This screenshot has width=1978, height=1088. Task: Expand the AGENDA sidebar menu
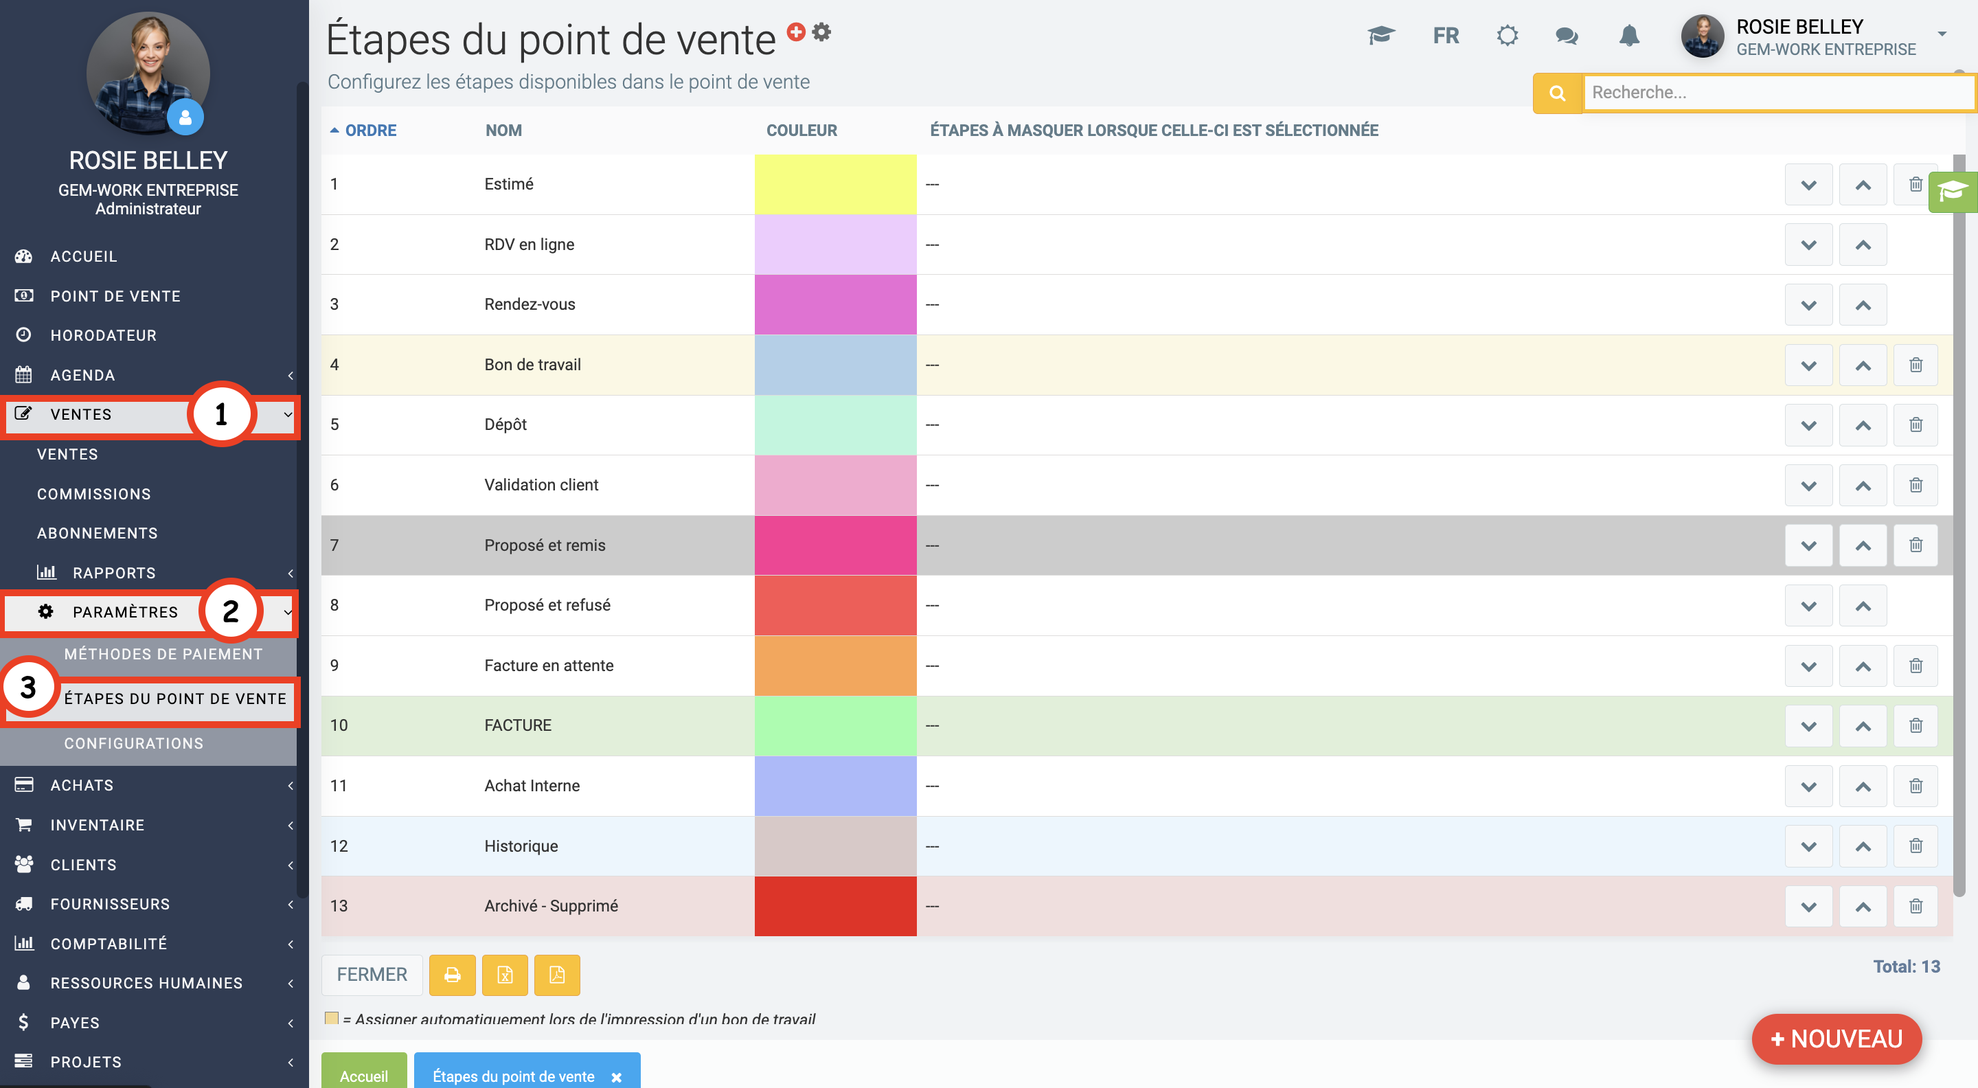click(82, 375)
